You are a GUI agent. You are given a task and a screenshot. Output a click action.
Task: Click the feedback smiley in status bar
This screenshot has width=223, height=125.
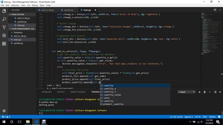point(219,117)
